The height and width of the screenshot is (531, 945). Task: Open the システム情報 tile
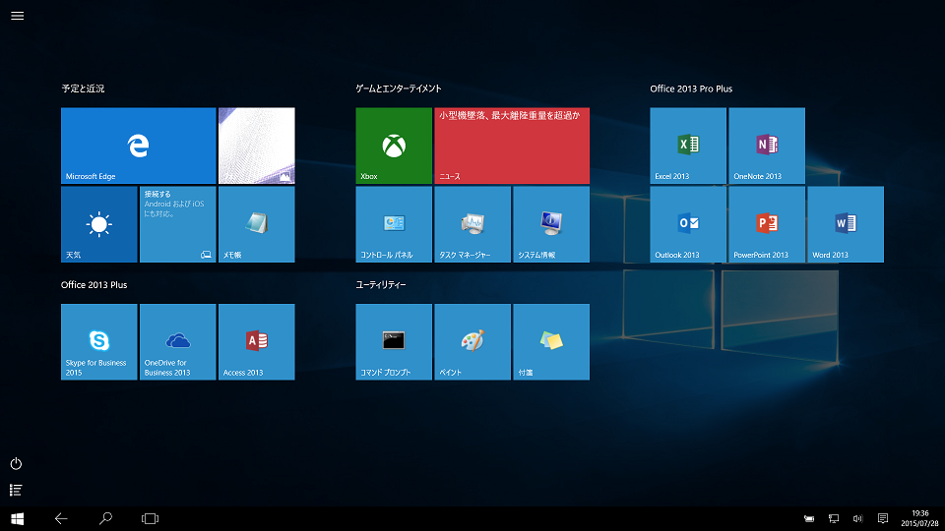551,224
